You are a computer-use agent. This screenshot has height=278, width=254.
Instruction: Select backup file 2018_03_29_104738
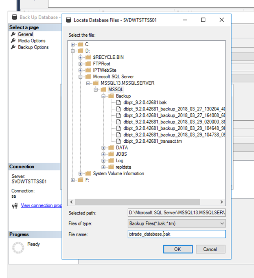tap(174, 135)
